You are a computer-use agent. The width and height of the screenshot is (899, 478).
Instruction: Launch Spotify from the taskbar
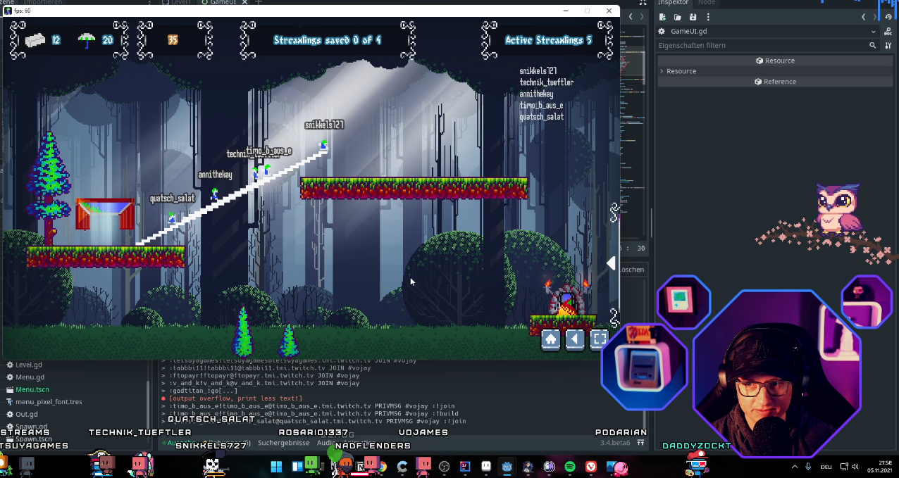570,467
